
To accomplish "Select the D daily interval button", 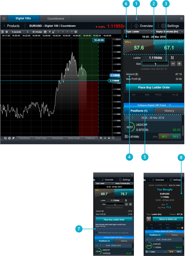I will [x=50, y=32].
